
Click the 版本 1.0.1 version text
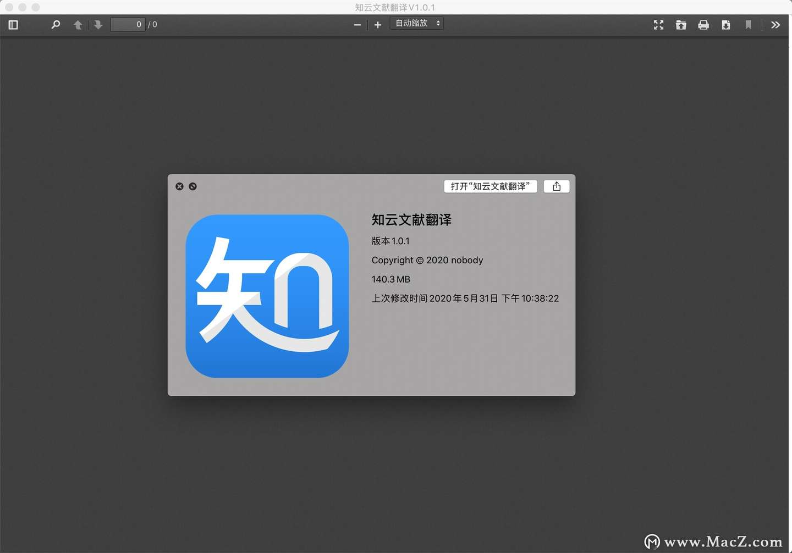pos(391,241)
